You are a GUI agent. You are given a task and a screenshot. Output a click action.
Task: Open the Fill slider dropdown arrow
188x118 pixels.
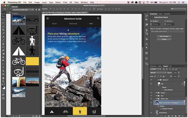click(x=179, y=76)
